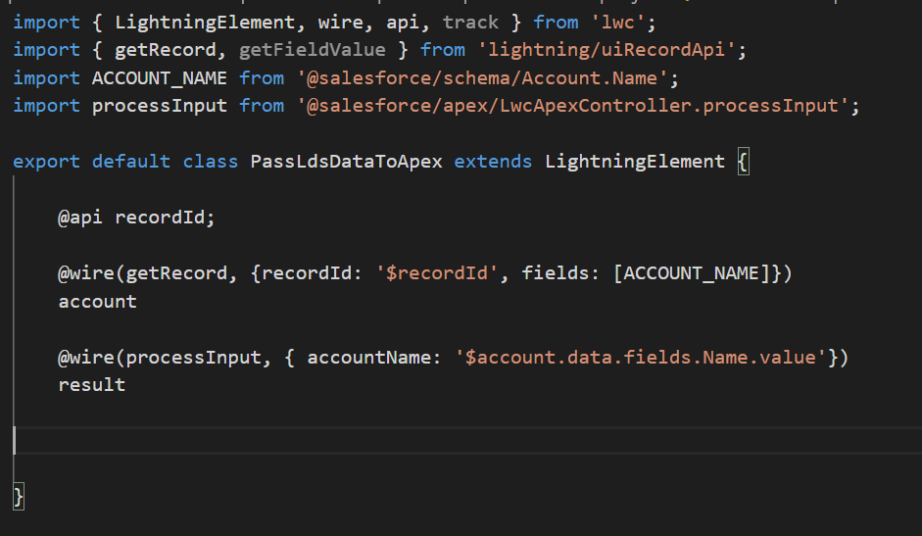
Task: Click the grayed-out track import
Action: pyautogui.click(x=470, y=23)
